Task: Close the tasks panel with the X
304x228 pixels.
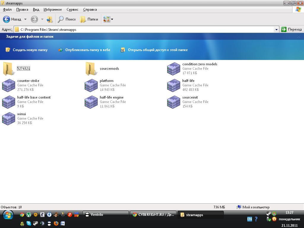Action: (299, 36)
